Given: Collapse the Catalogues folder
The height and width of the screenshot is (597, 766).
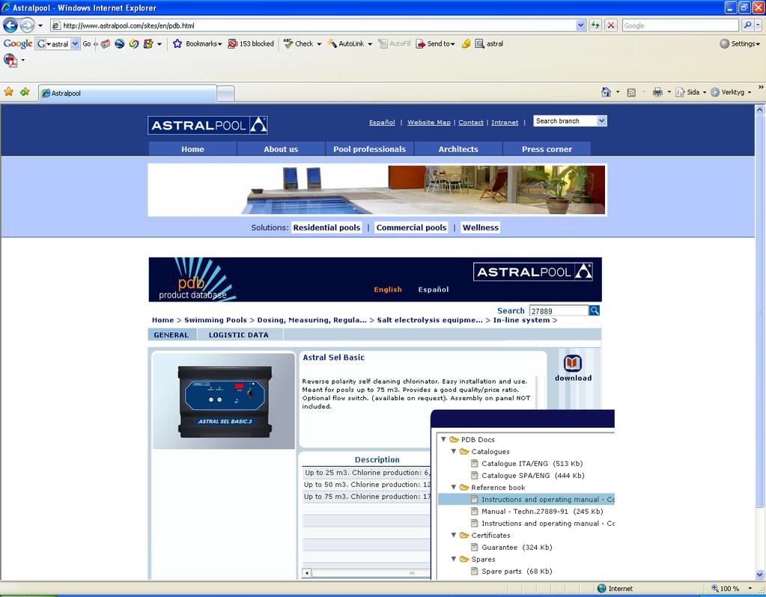Looking at the screenshot, I should pos(453,452).
